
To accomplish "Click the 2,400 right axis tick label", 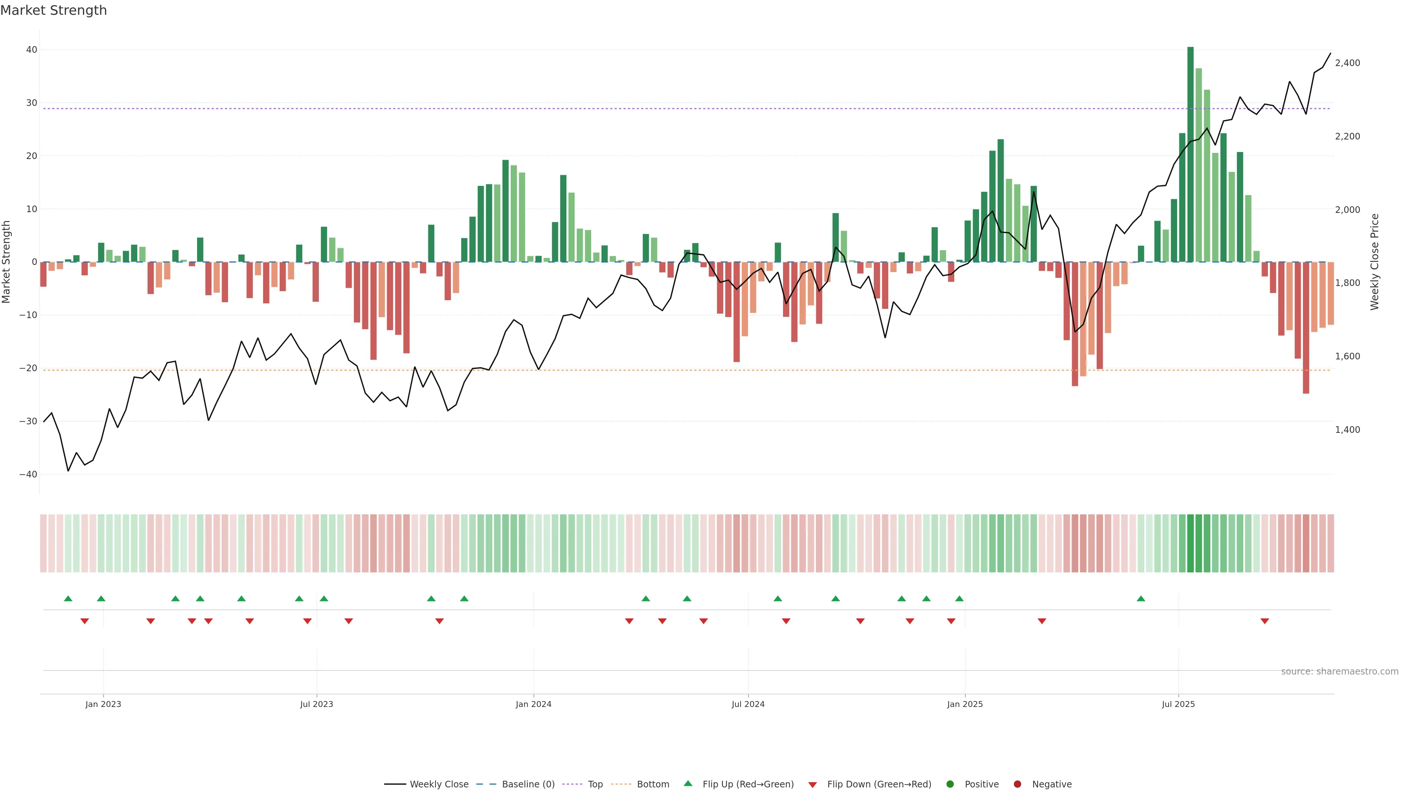I will [1347, 63].
